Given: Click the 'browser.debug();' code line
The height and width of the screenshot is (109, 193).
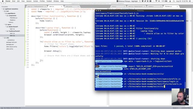Looking at the screenshot, I should pos(53,51).
